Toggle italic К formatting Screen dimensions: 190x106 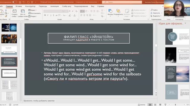pos(48,15)
